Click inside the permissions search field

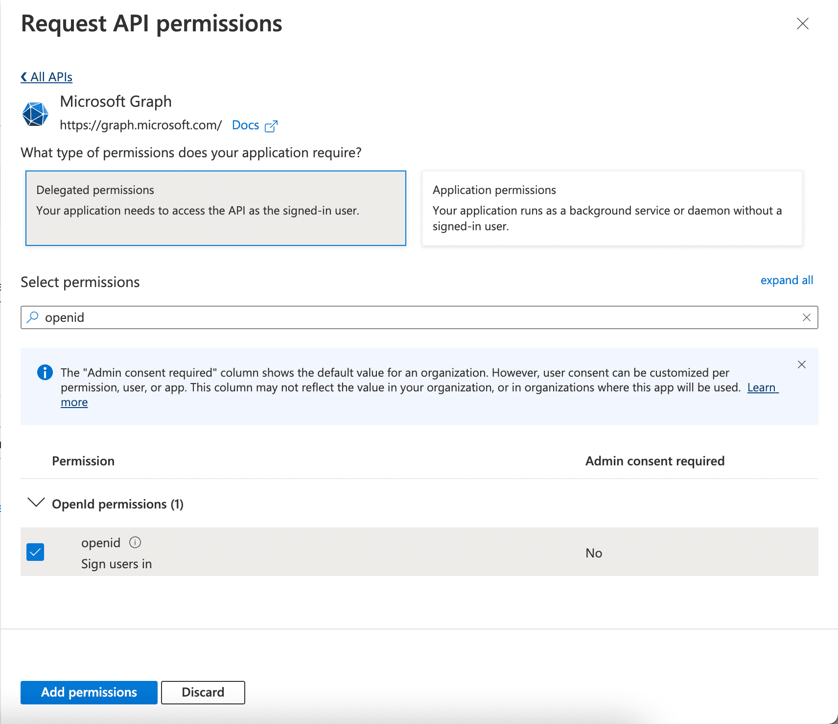coord(416,317)
